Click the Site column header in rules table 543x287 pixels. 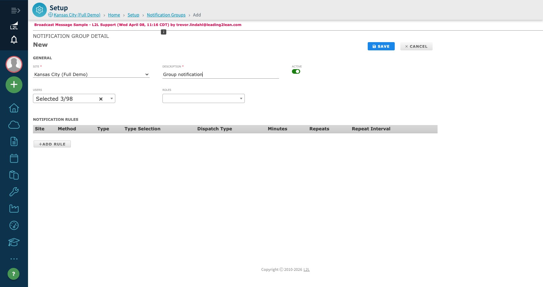tap(40, 129)
